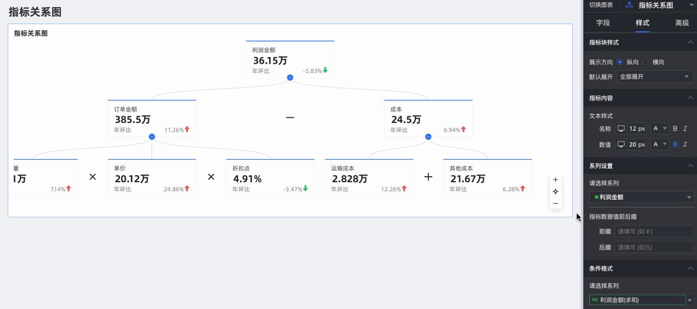Select 纵向 display direction

620,62
